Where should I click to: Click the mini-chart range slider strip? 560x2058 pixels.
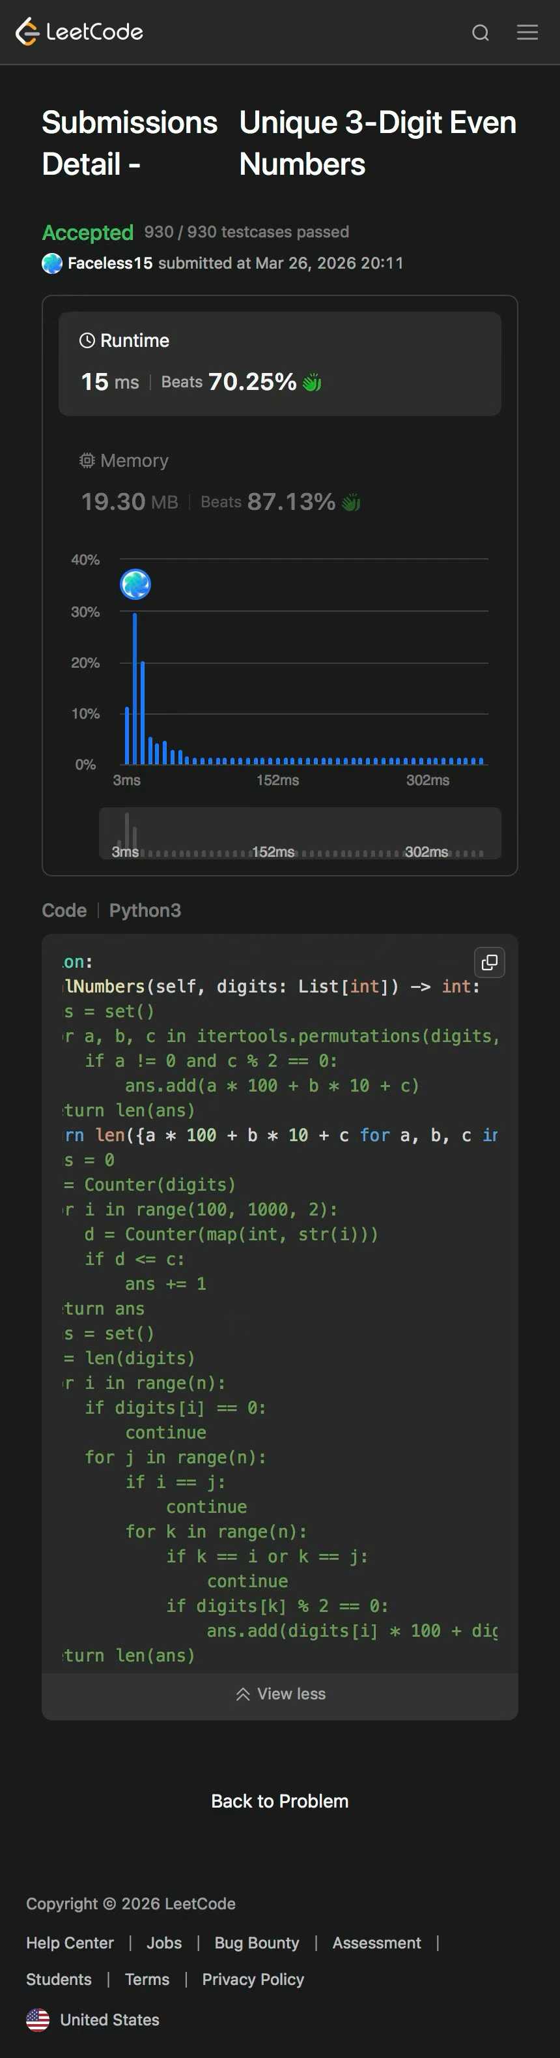(300, 833)
